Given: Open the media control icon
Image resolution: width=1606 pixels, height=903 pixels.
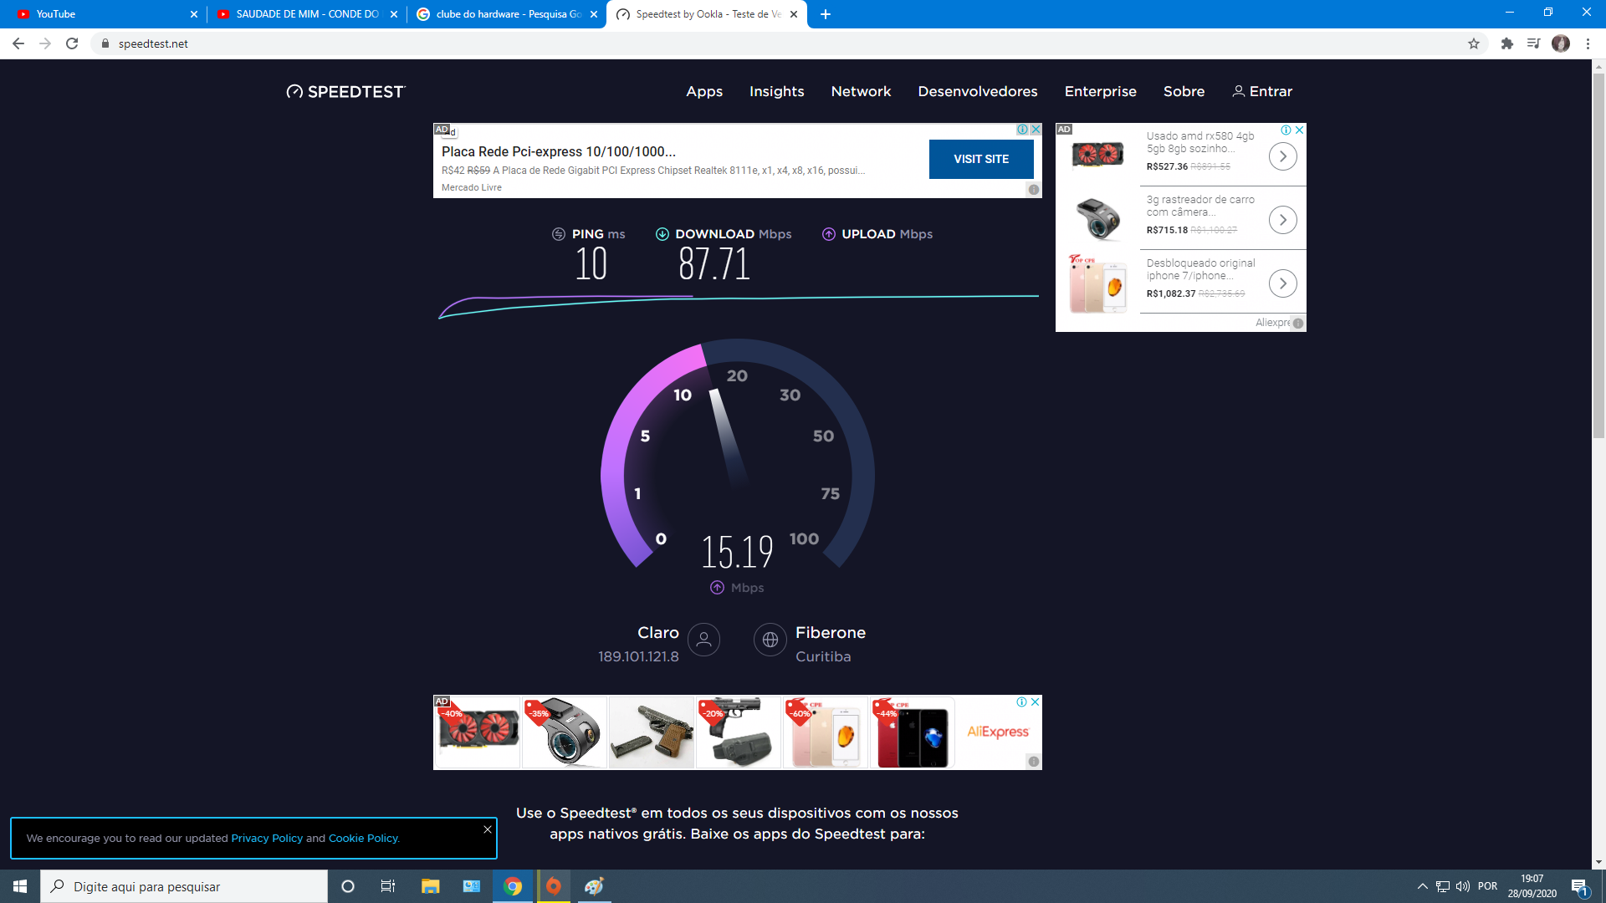Looking at the screenshot, I should pos(1534,43).
